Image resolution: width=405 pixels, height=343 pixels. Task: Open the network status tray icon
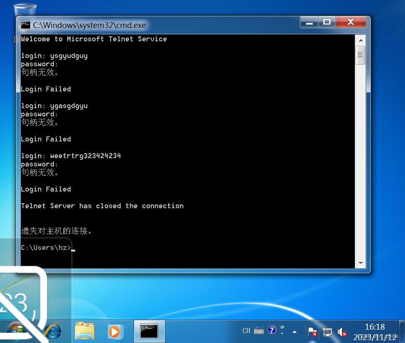pos(327,332)
